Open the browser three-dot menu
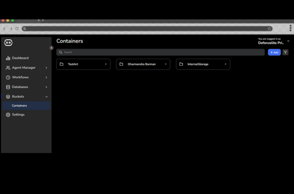The image size is (294, 194). pos(290,28)
